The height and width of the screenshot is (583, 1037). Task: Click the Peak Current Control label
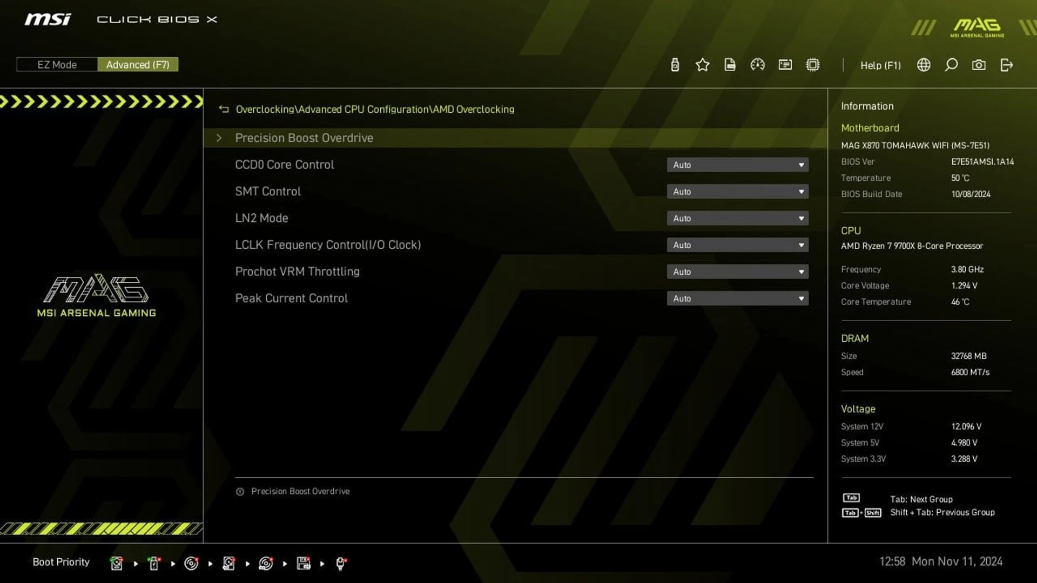tap(291, 298)
